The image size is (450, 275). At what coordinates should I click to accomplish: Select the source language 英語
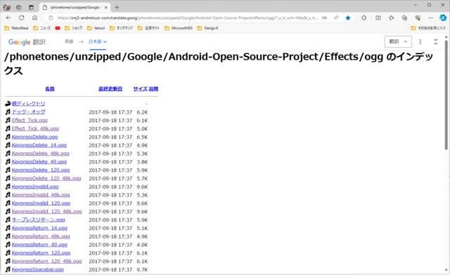(69, 41)
